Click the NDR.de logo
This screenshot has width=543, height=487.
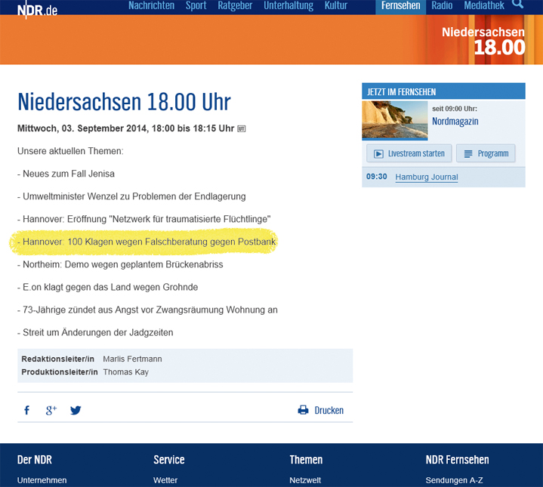coord(38,10)
